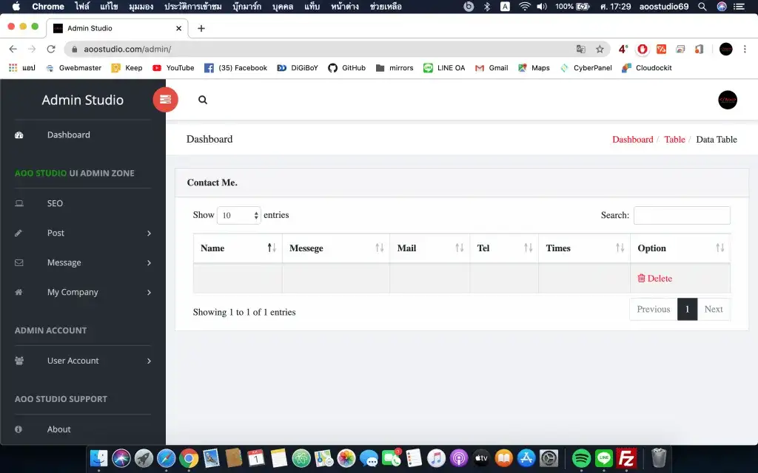Open search with the magnifier icon
The image size is (758, 473).
(203, 100)
